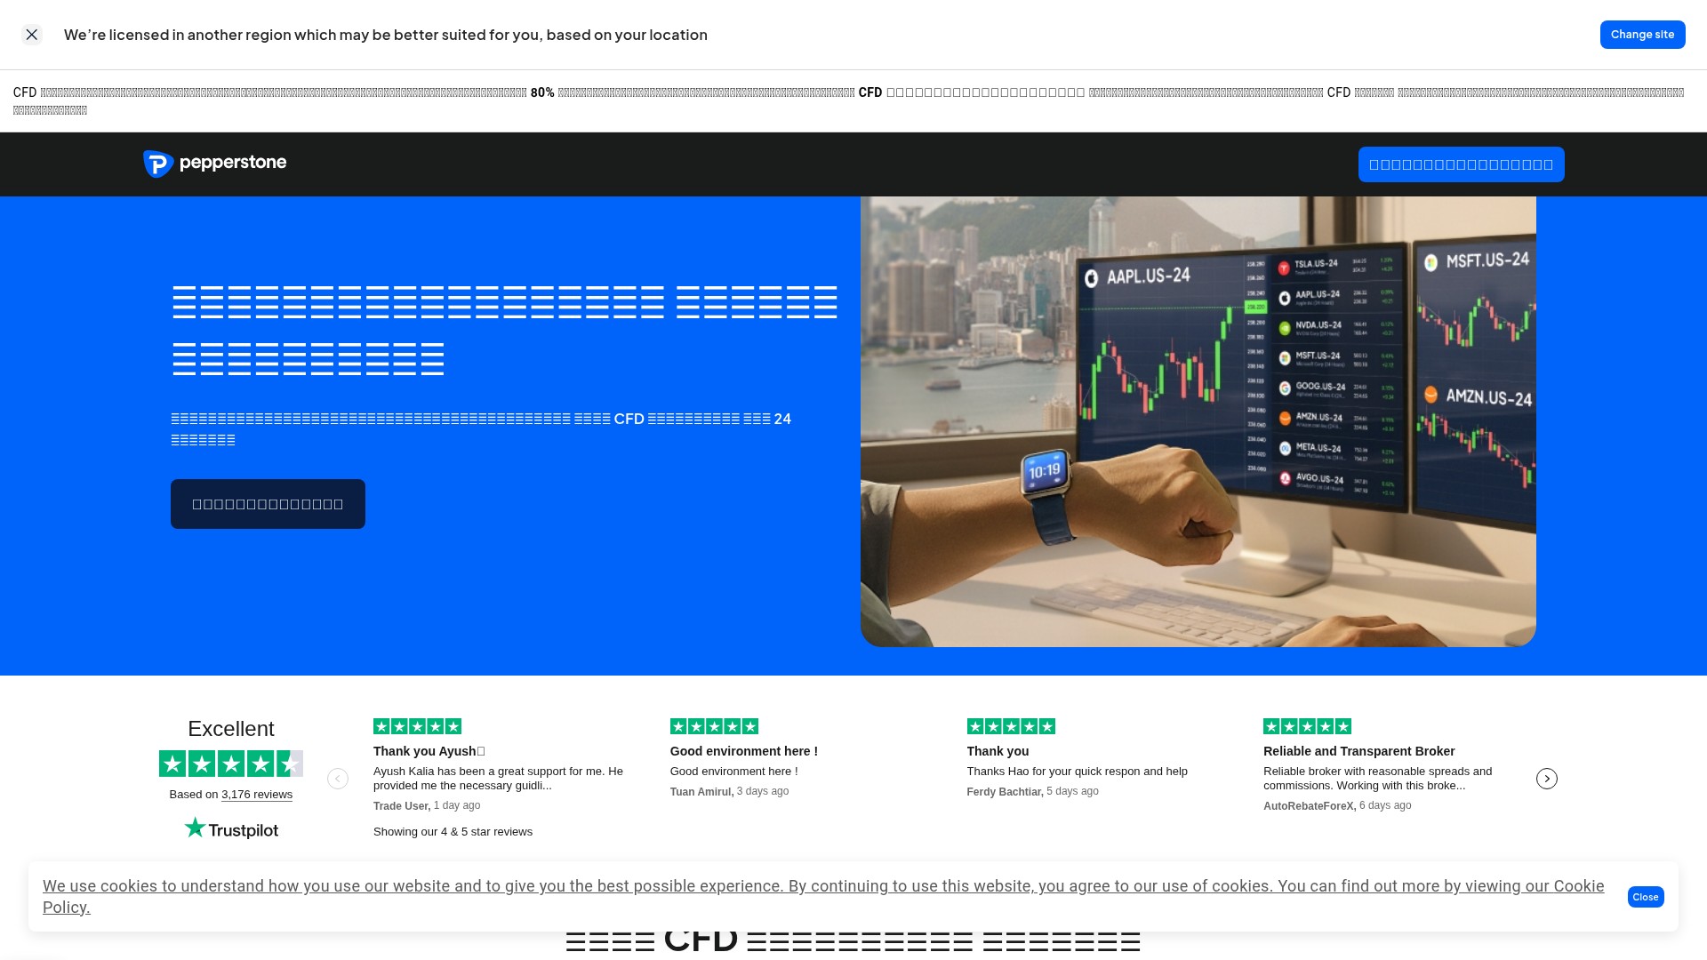Image resolution: width=1707 pixels, height=960 pixels.
Task: Open the 'Thank you Ayush' review
Action: click(429, 751)
